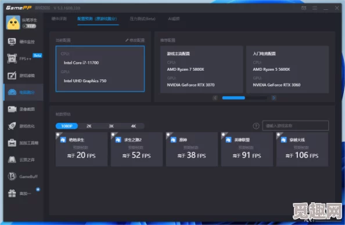Show next recommended configuration with right arrow
This screenshot has width=345, height=225.
274,98
